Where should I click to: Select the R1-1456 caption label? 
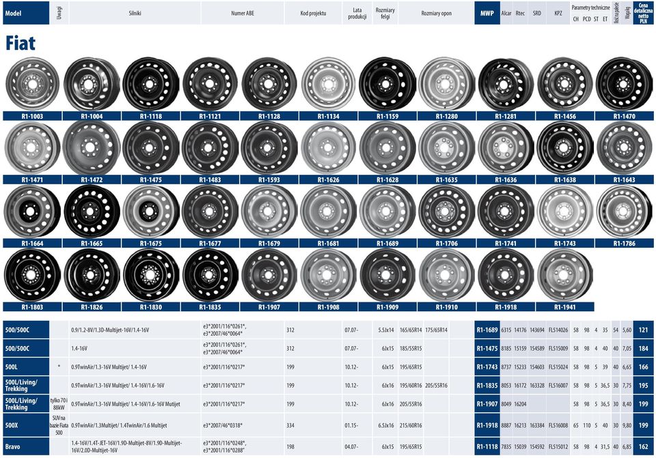point(565,116)
